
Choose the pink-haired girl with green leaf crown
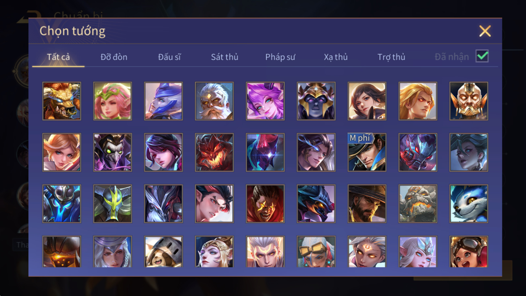click(113, 101)
